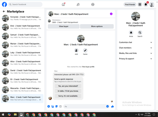The image size is (158, 117).
Task: Open the Friends icon in top navigation
Action: point(78,4)
